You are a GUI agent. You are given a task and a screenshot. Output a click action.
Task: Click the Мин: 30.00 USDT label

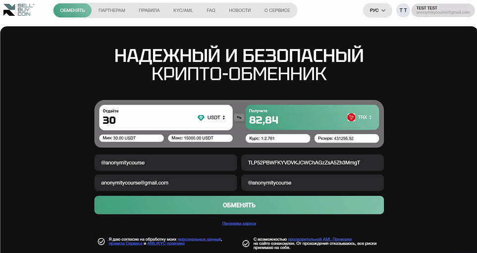[x=131, y=138]
